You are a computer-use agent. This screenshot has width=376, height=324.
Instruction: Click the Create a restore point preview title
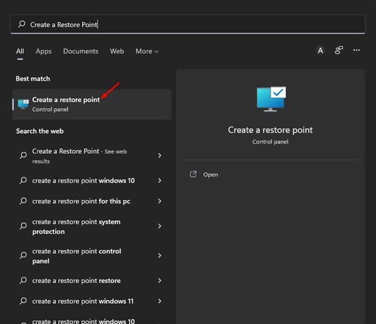[270, 130]
